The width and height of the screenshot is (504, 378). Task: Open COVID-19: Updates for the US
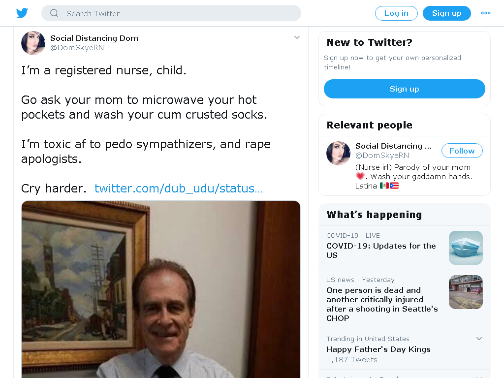(x=381, y=251)
